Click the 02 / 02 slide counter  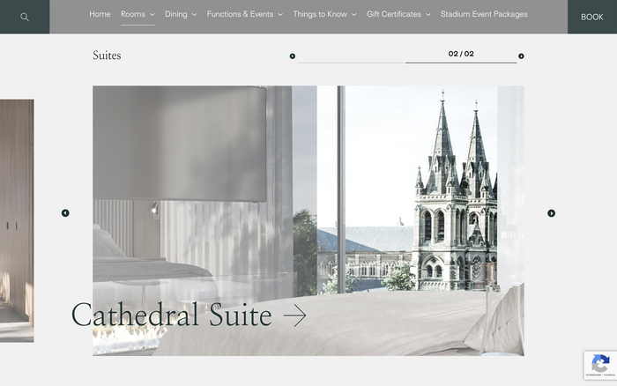click(461, 54)
